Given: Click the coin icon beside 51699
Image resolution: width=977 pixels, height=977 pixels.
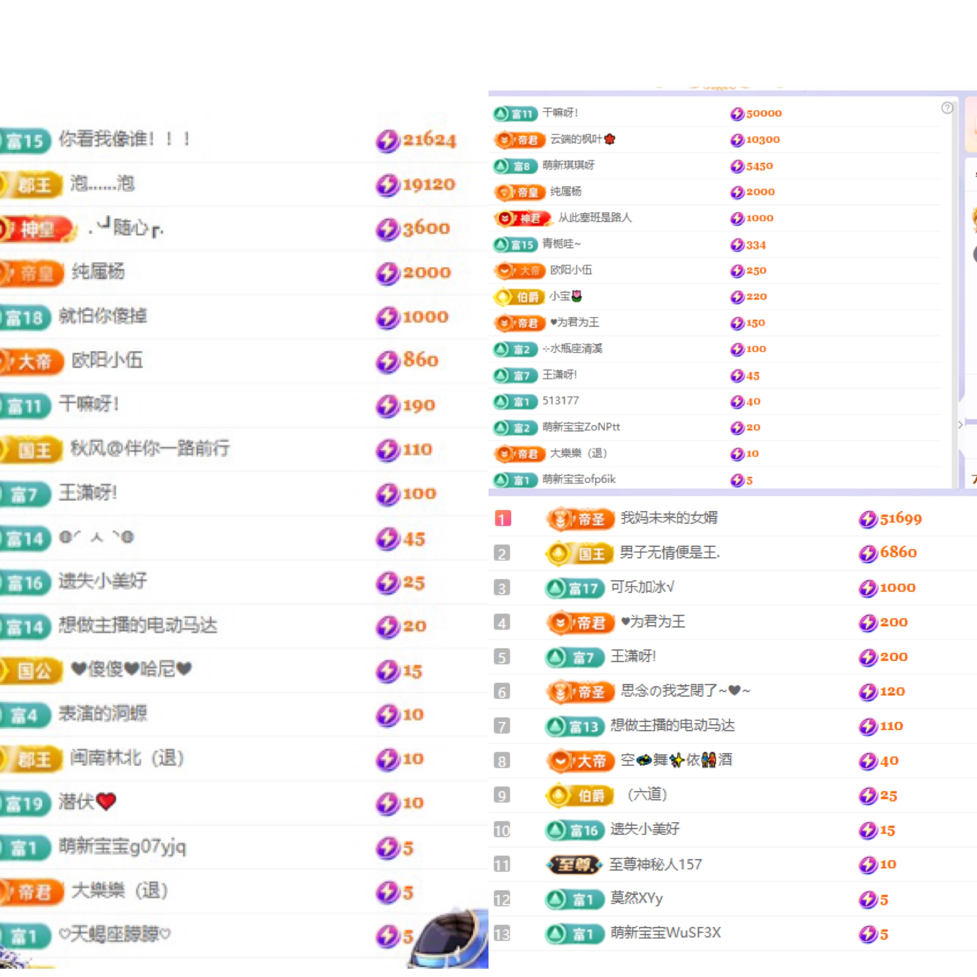Looking at the screenshot, I should pyautogui.click(x=868, y=519).
